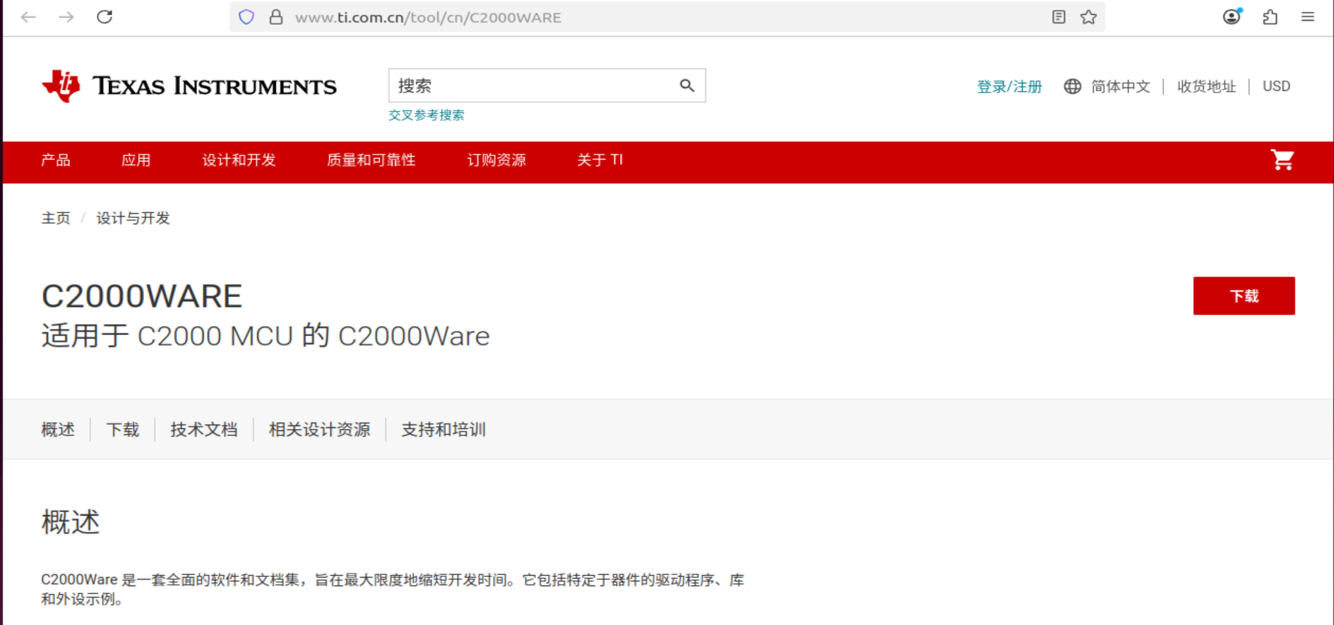Viewport: 1334px width, 625px height.
Task: Click the URL address bar
Action: pos(667,17)
